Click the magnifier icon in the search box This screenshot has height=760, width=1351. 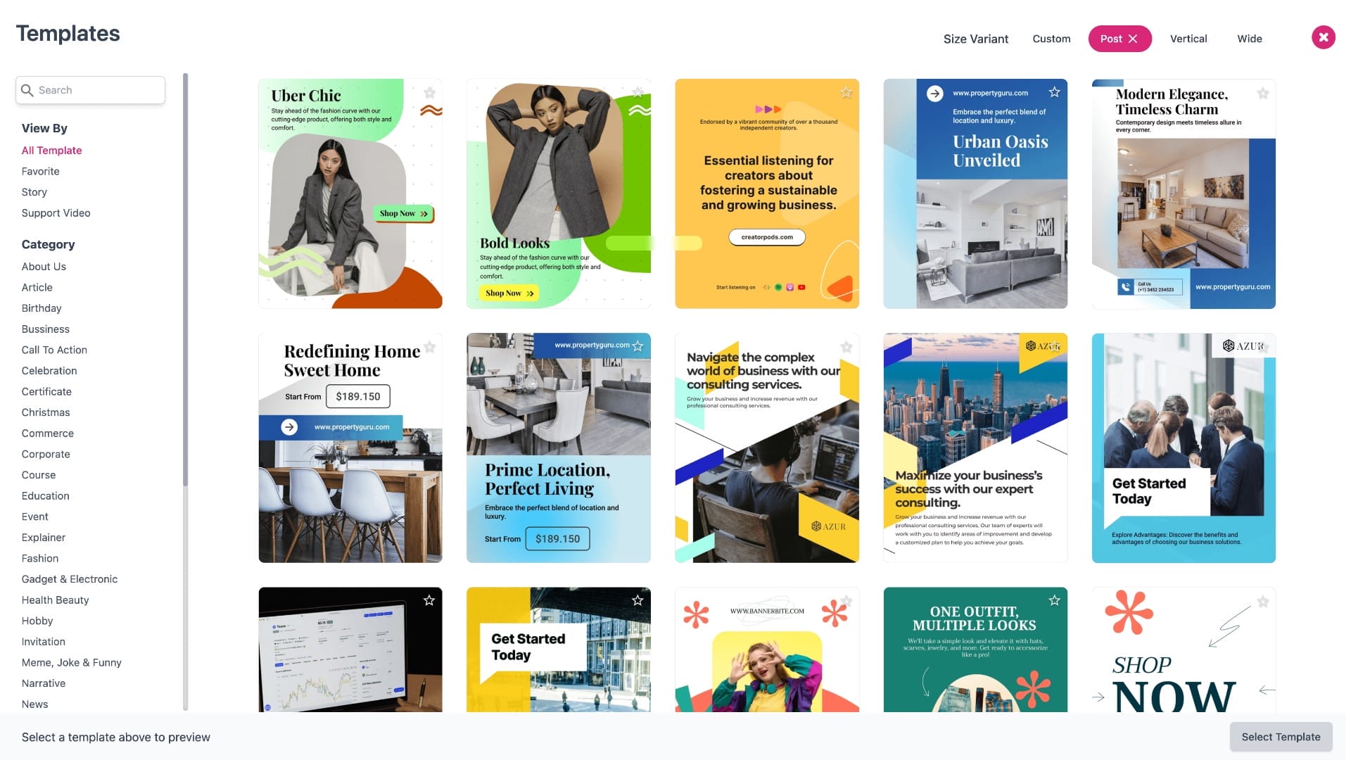pyautogui.click(x=27, y=90)
